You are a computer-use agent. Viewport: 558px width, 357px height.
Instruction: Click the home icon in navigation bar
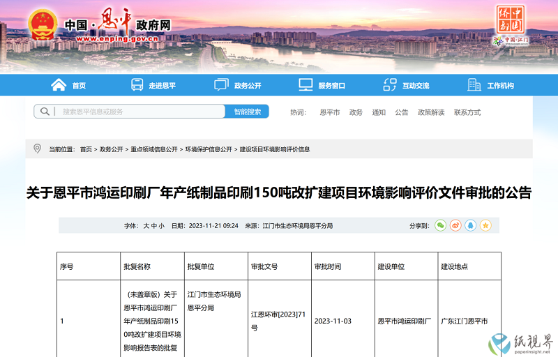point(59,85)
